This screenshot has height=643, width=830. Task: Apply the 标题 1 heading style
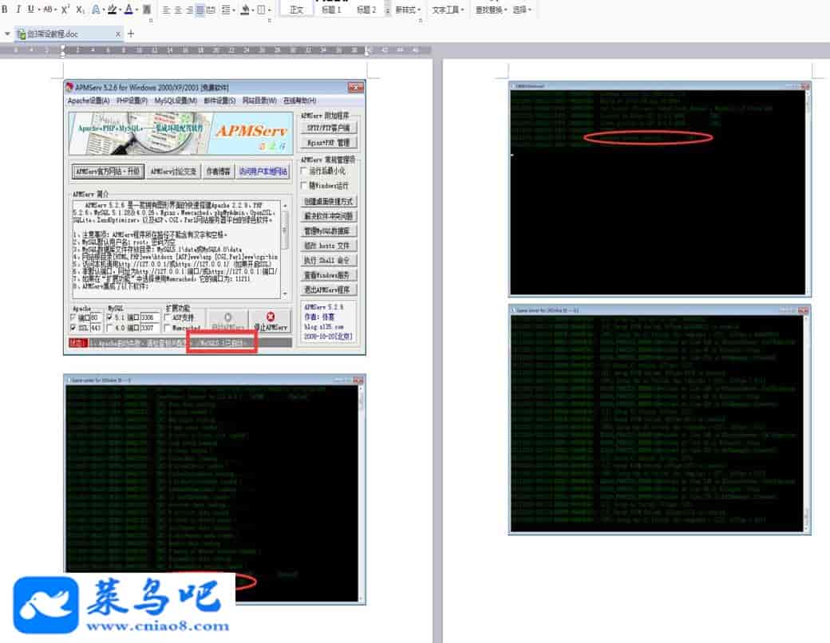[330, 10]
